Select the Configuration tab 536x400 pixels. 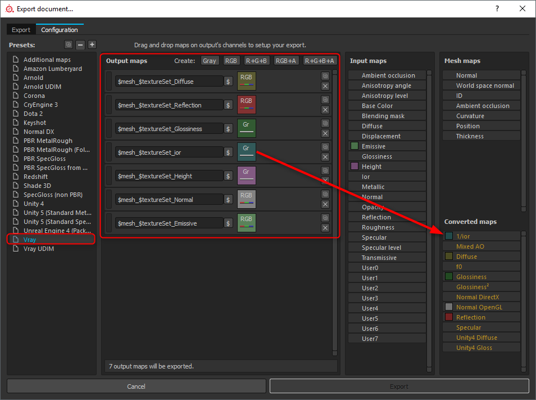point(60,30)
